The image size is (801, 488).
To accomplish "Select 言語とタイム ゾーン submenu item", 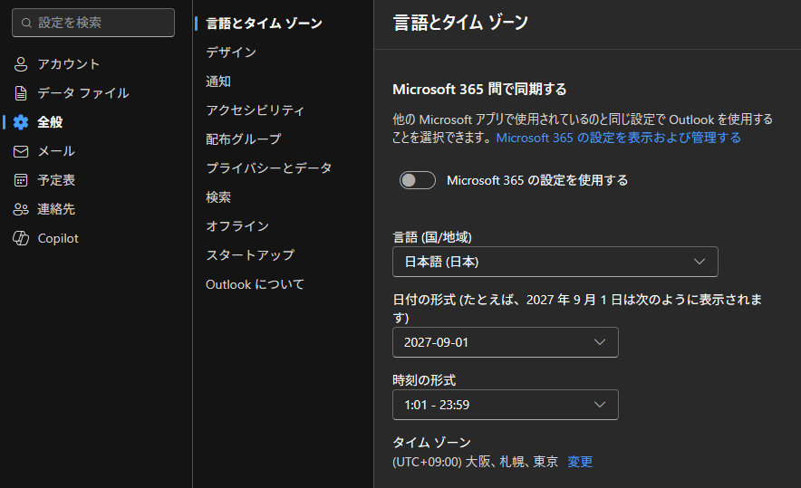I will pos(264,24).
